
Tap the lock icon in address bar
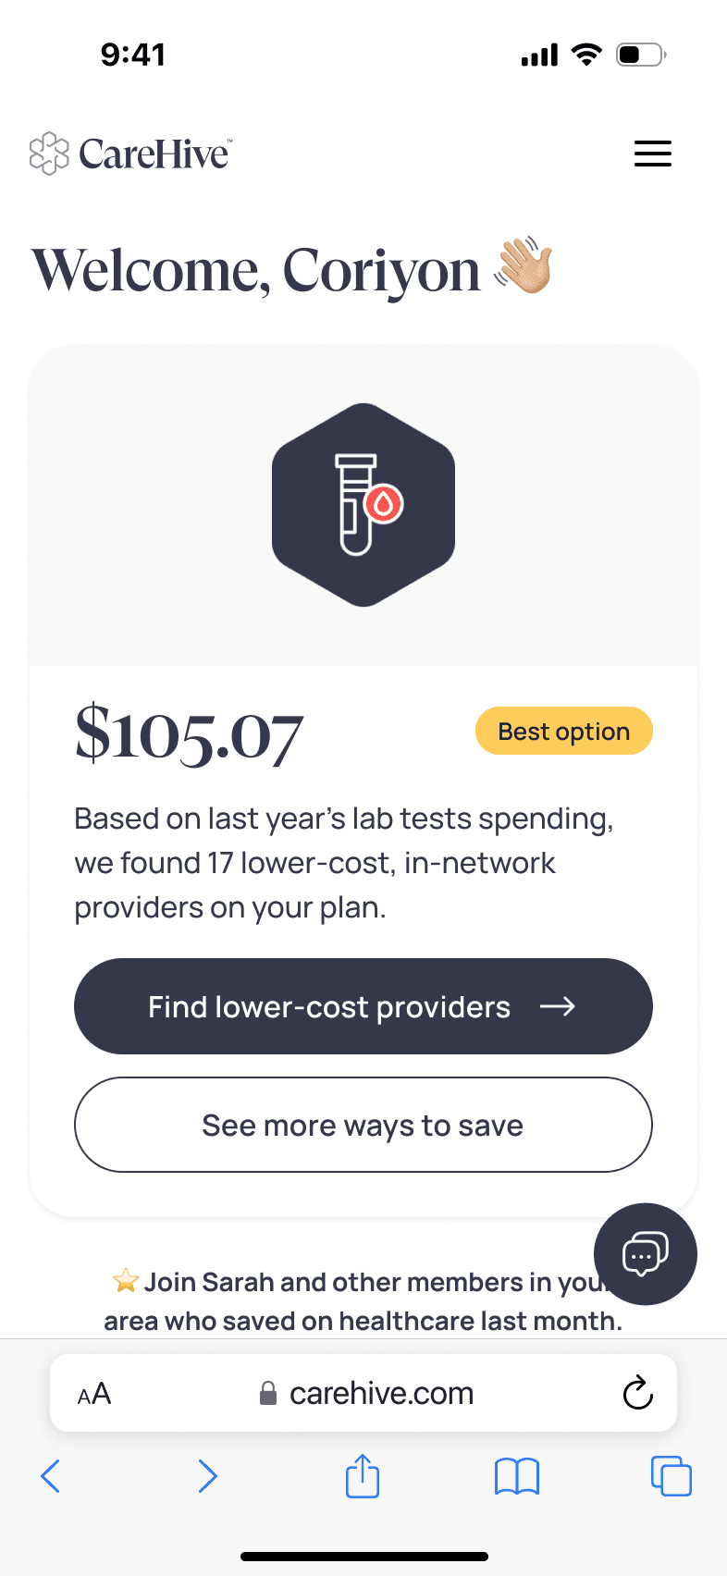268,1393
